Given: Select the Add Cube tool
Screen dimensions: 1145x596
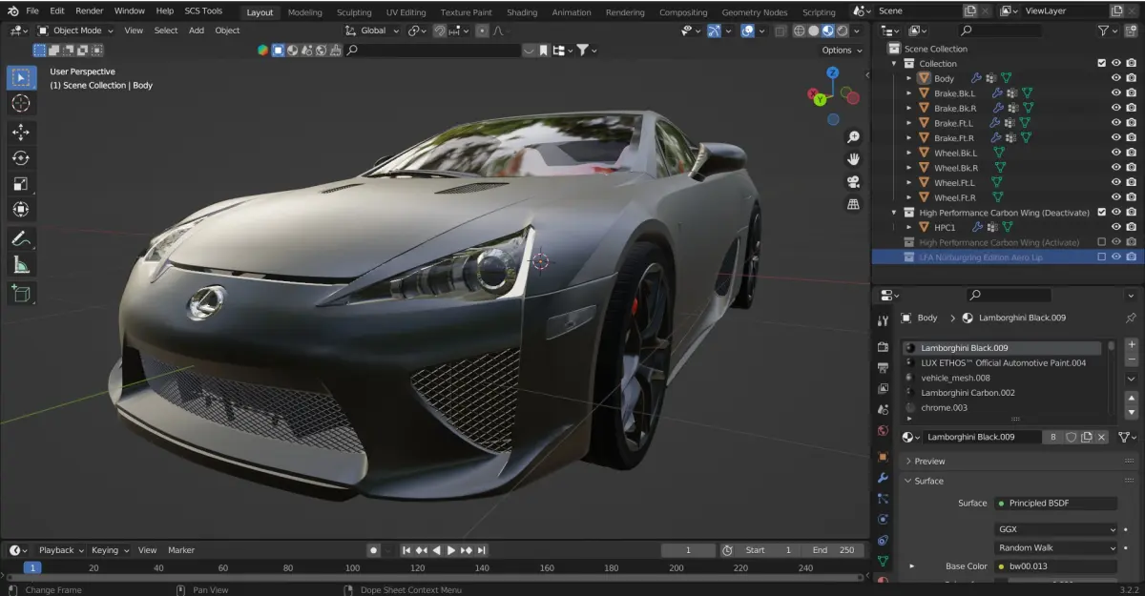Looking at the screenshot, I should click(x=21, y=294).
